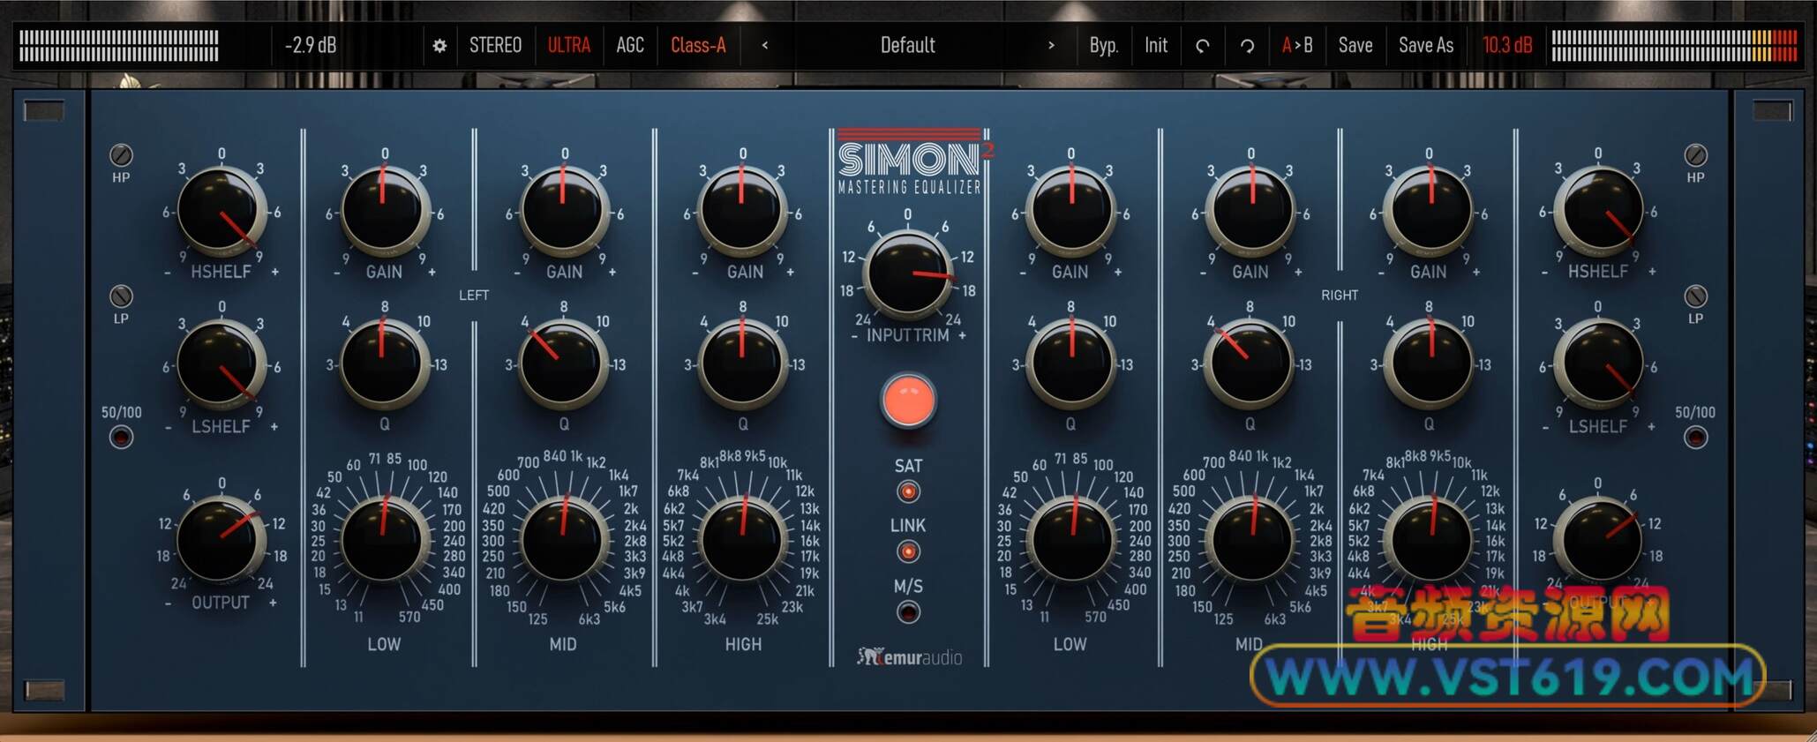
Task: Click the right HSHELF knob
Action: click(x=1598, y=210)
